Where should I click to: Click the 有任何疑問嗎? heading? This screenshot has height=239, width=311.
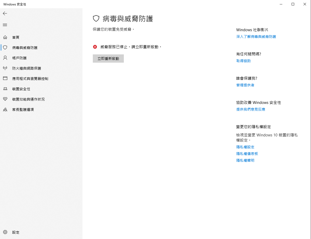tap(249, 54)
